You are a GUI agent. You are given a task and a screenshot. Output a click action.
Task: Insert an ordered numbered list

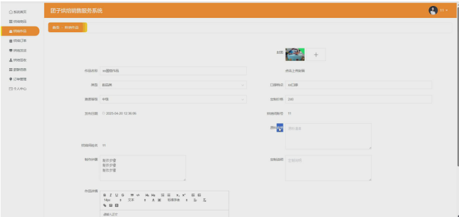coord(163,195)
